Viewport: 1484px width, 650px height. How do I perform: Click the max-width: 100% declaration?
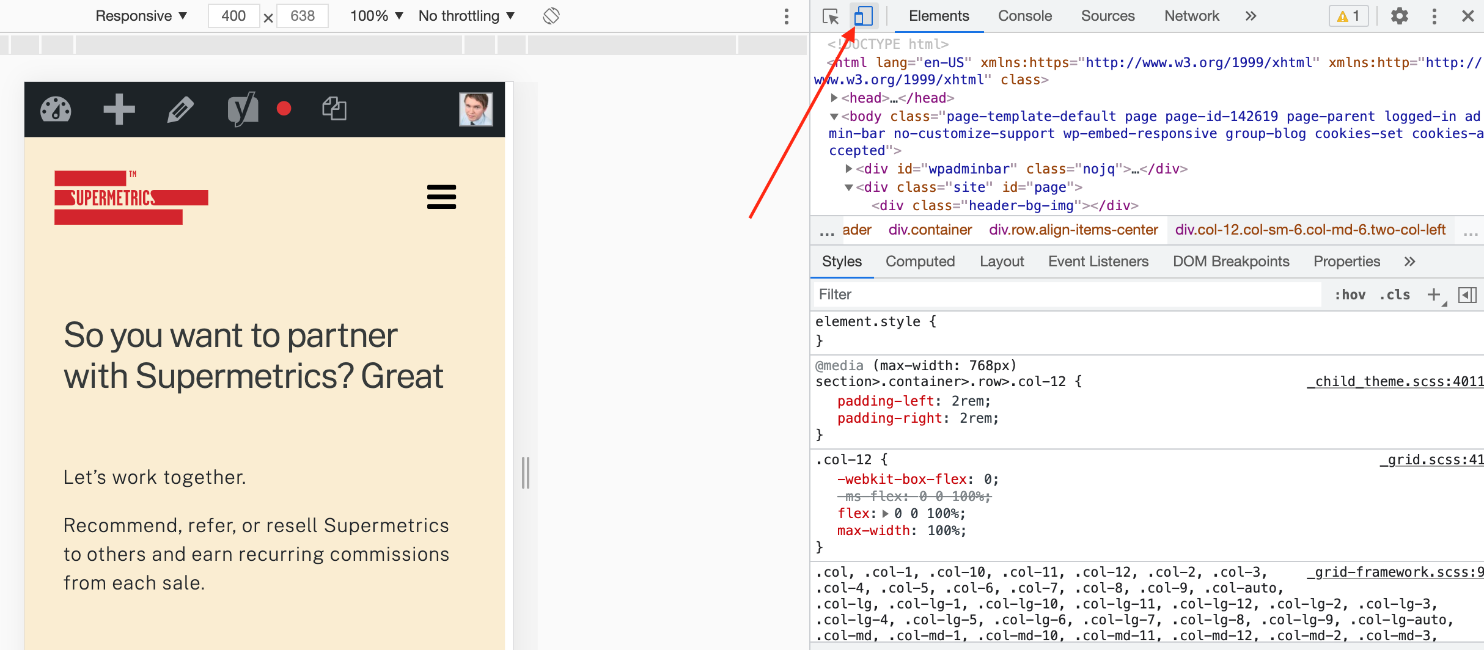[902, 530]
